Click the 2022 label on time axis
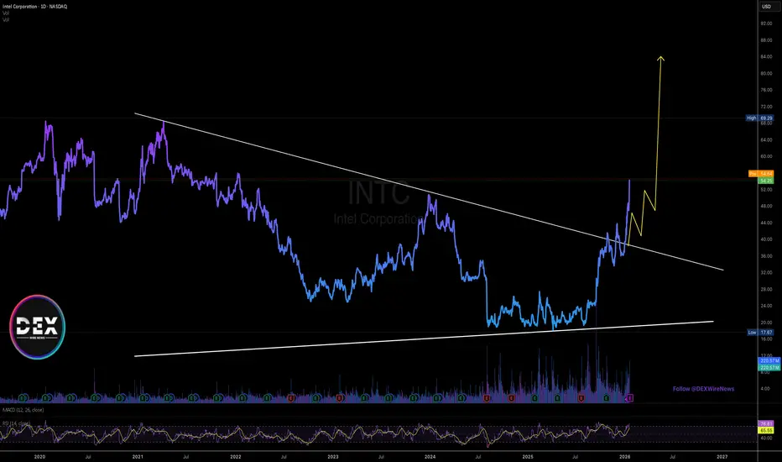 coord(236,456)
